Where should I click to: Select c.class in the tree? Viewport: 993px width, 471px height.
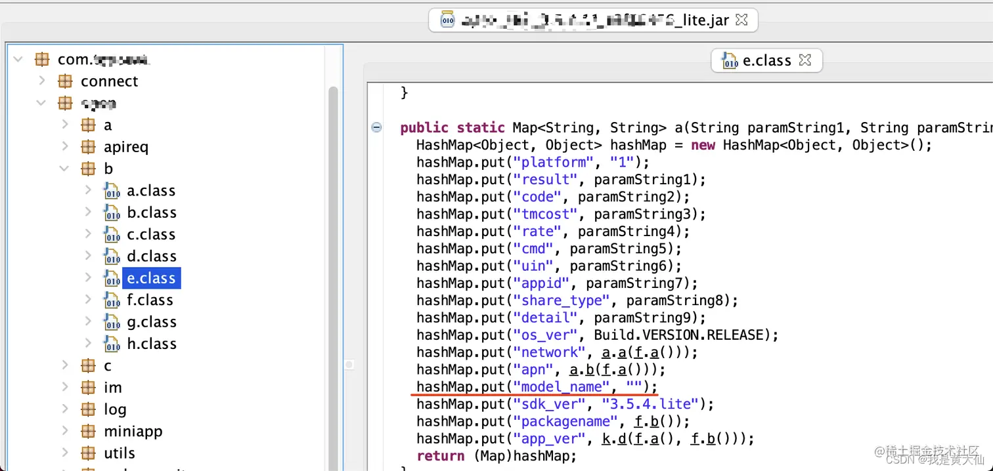(151, 234)
